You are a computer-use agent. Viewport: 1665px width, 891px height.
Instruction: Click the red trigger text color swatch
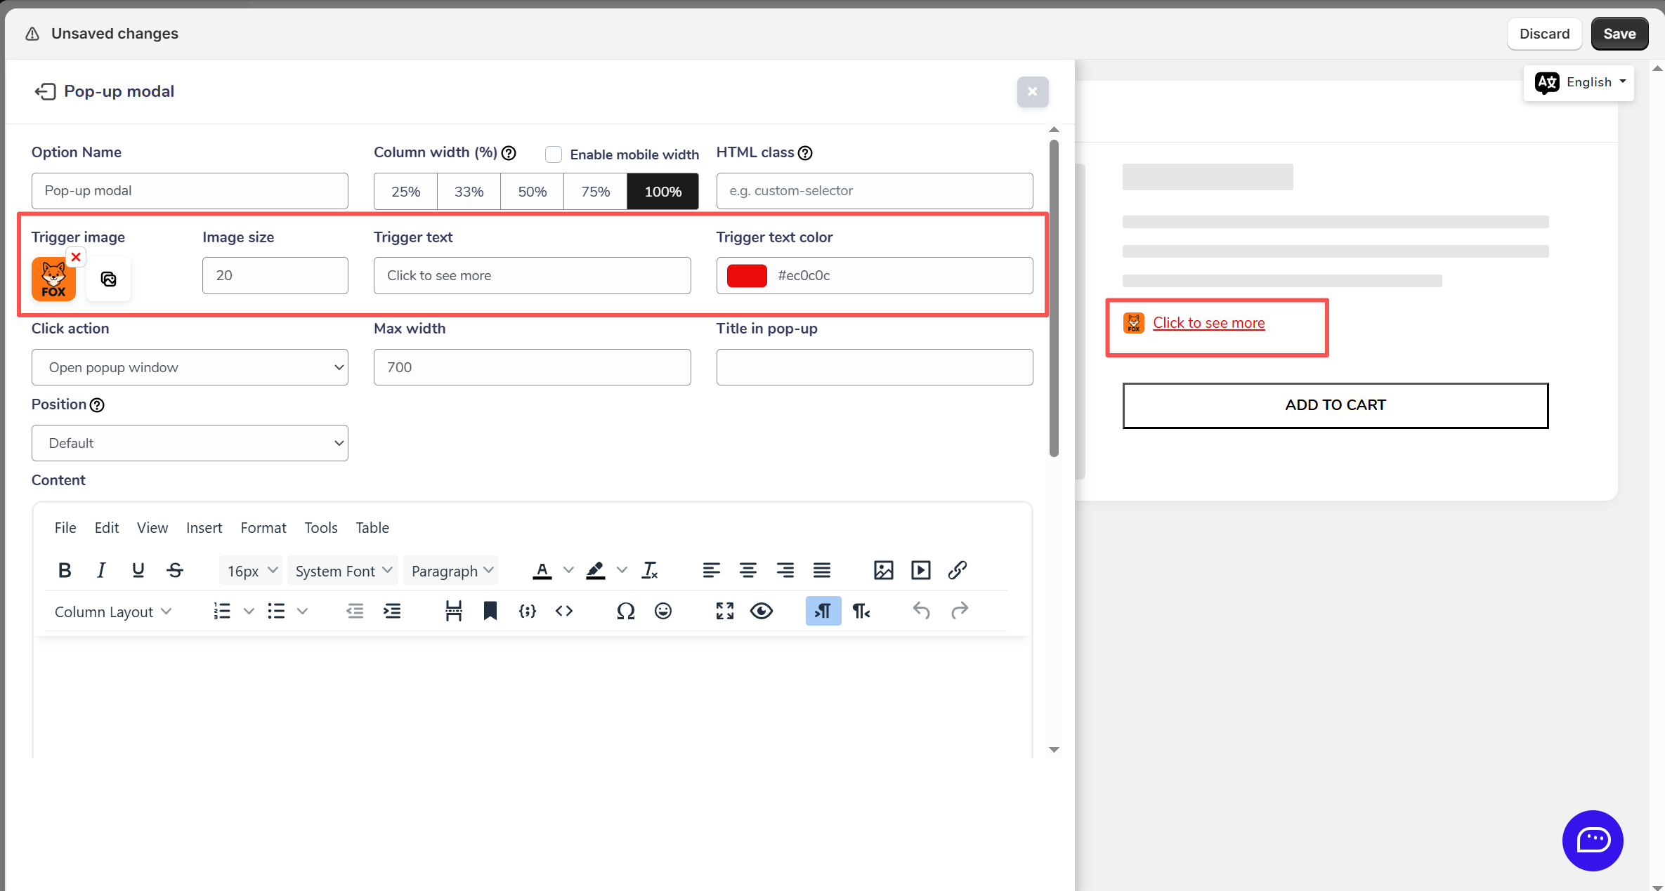tap(746, 275)
